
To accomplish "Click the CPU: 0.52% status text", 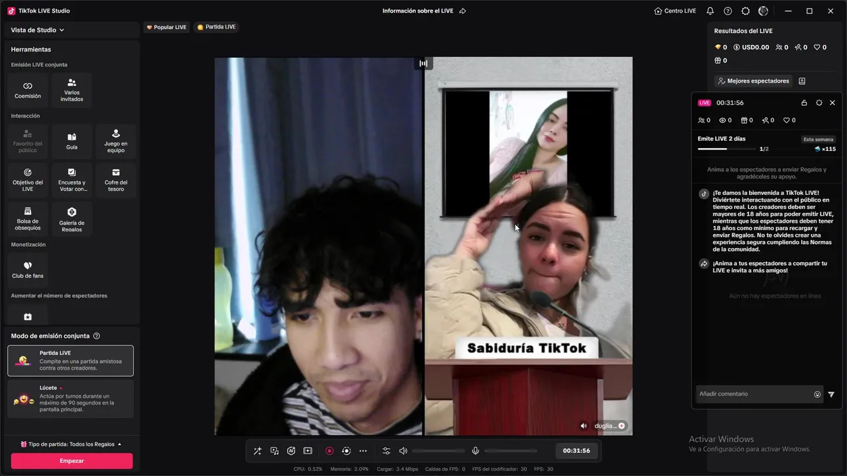I will point(308,469).
